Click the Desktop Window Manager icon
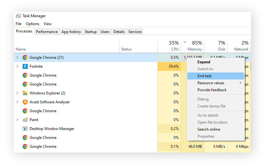265x164 pixels. [x=25, y=129]
